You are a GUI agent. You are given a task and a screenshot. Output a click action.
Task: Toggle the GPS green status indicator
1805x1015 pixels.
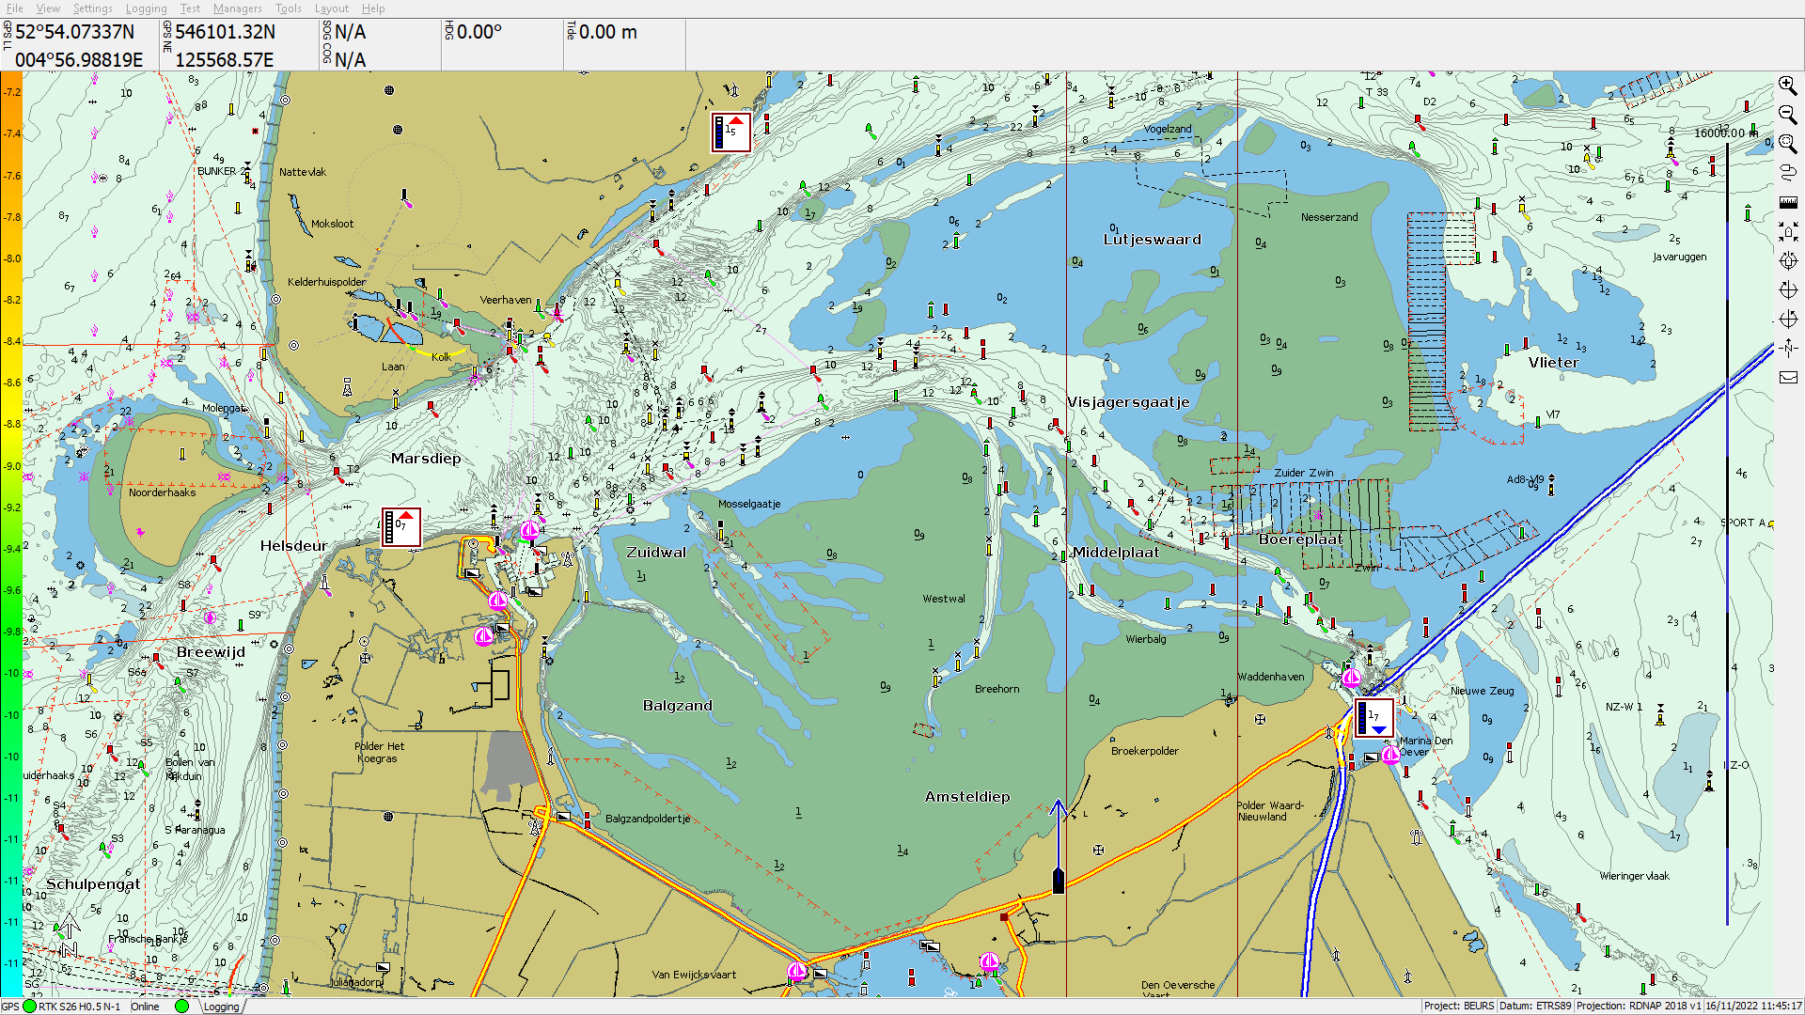30,1007
